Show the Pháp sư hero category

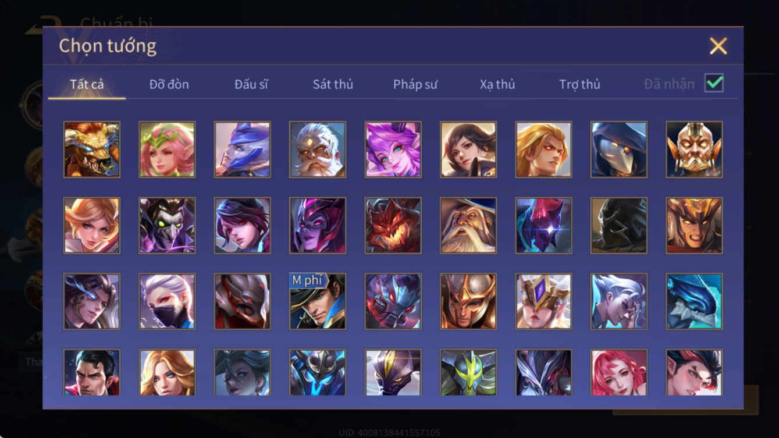[415, 84]
